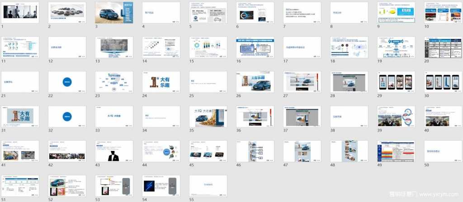463x202 pixels.
Task: Select slide 54 thumbnail
Action: tap(161, 186)
